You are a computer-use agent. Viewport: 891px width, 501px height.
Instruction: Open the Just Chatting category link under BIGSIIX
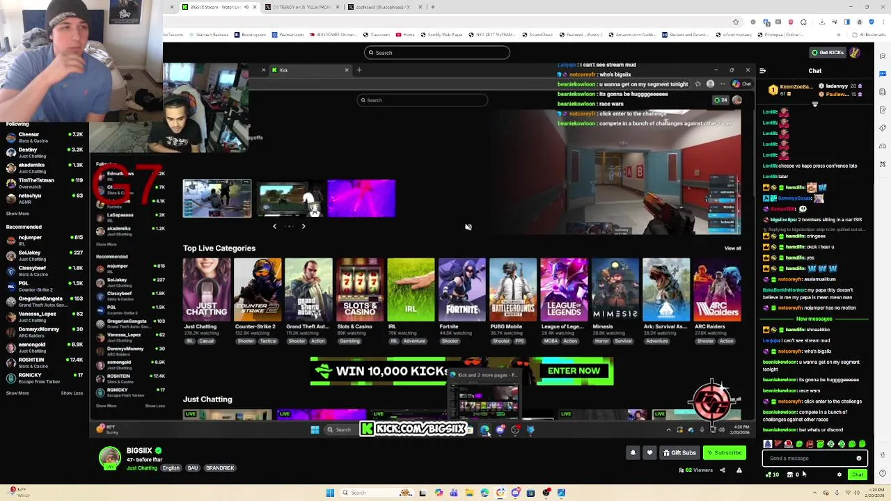[x=142, y=468]
